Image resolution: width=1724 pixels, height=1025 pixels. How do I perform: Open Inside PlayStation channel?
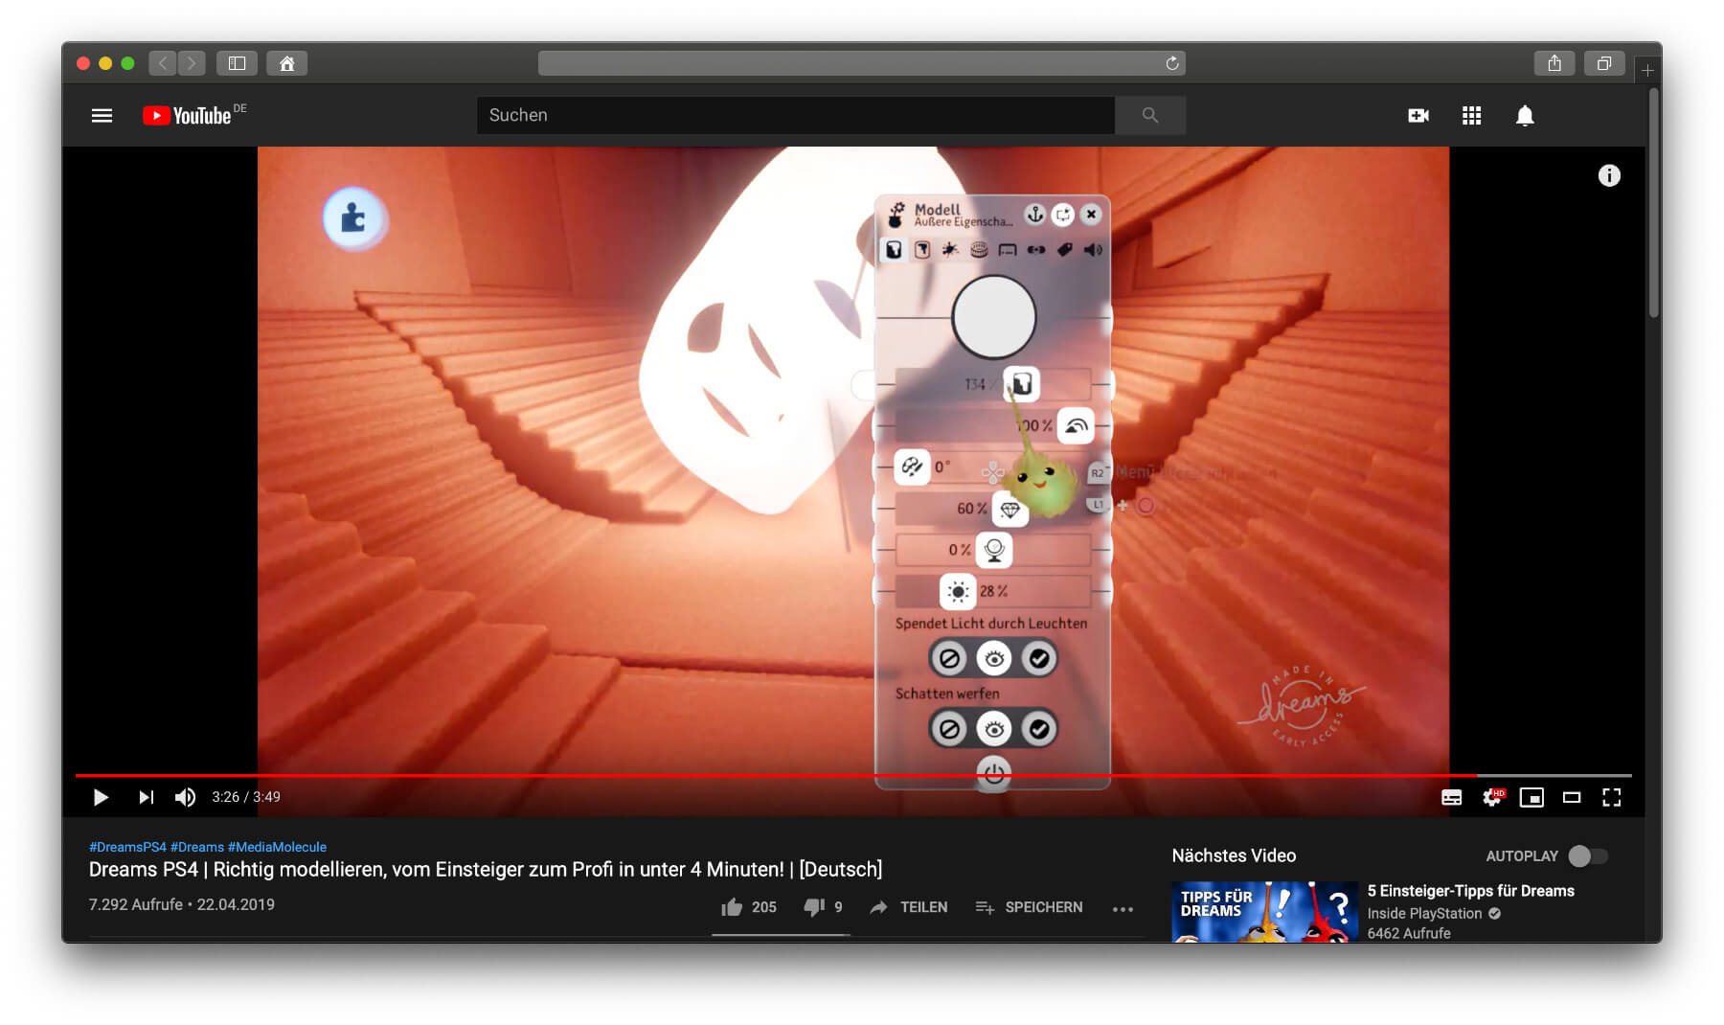click(x=1424, y=914)
